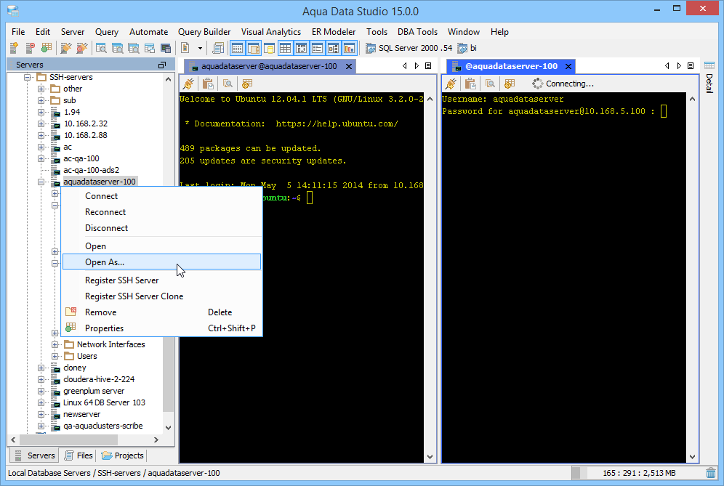
Task: Click connect plug icon in left terminal toolbar
Action: tap(188, 84)
